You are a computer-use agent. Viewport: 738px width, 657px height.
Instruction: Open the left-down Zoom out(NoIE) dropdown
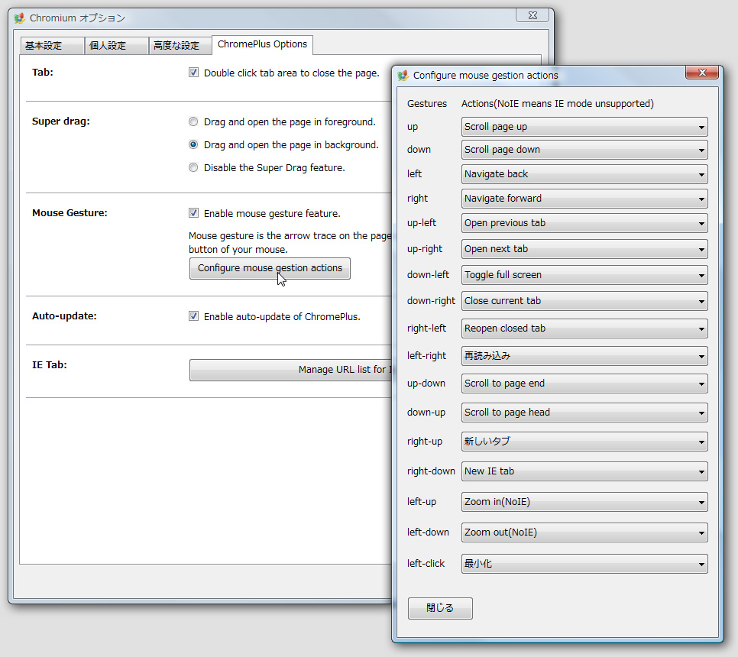coord(584,532)
